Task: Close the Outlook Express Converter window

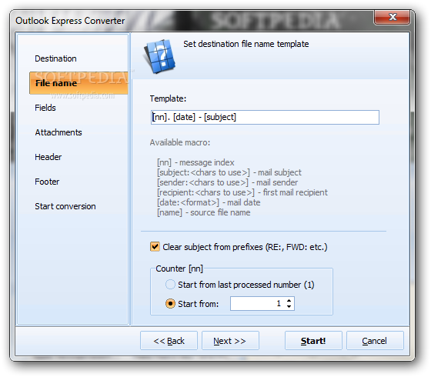Action: [x=393, y=17]
